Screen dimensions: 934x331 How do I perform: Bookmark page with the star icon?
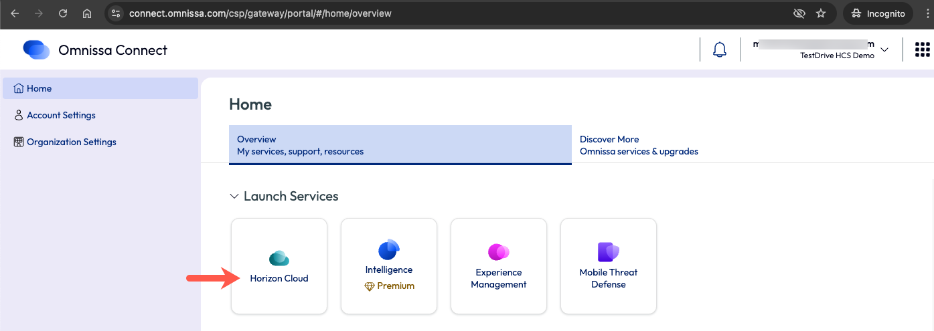[x=821, y=13]
